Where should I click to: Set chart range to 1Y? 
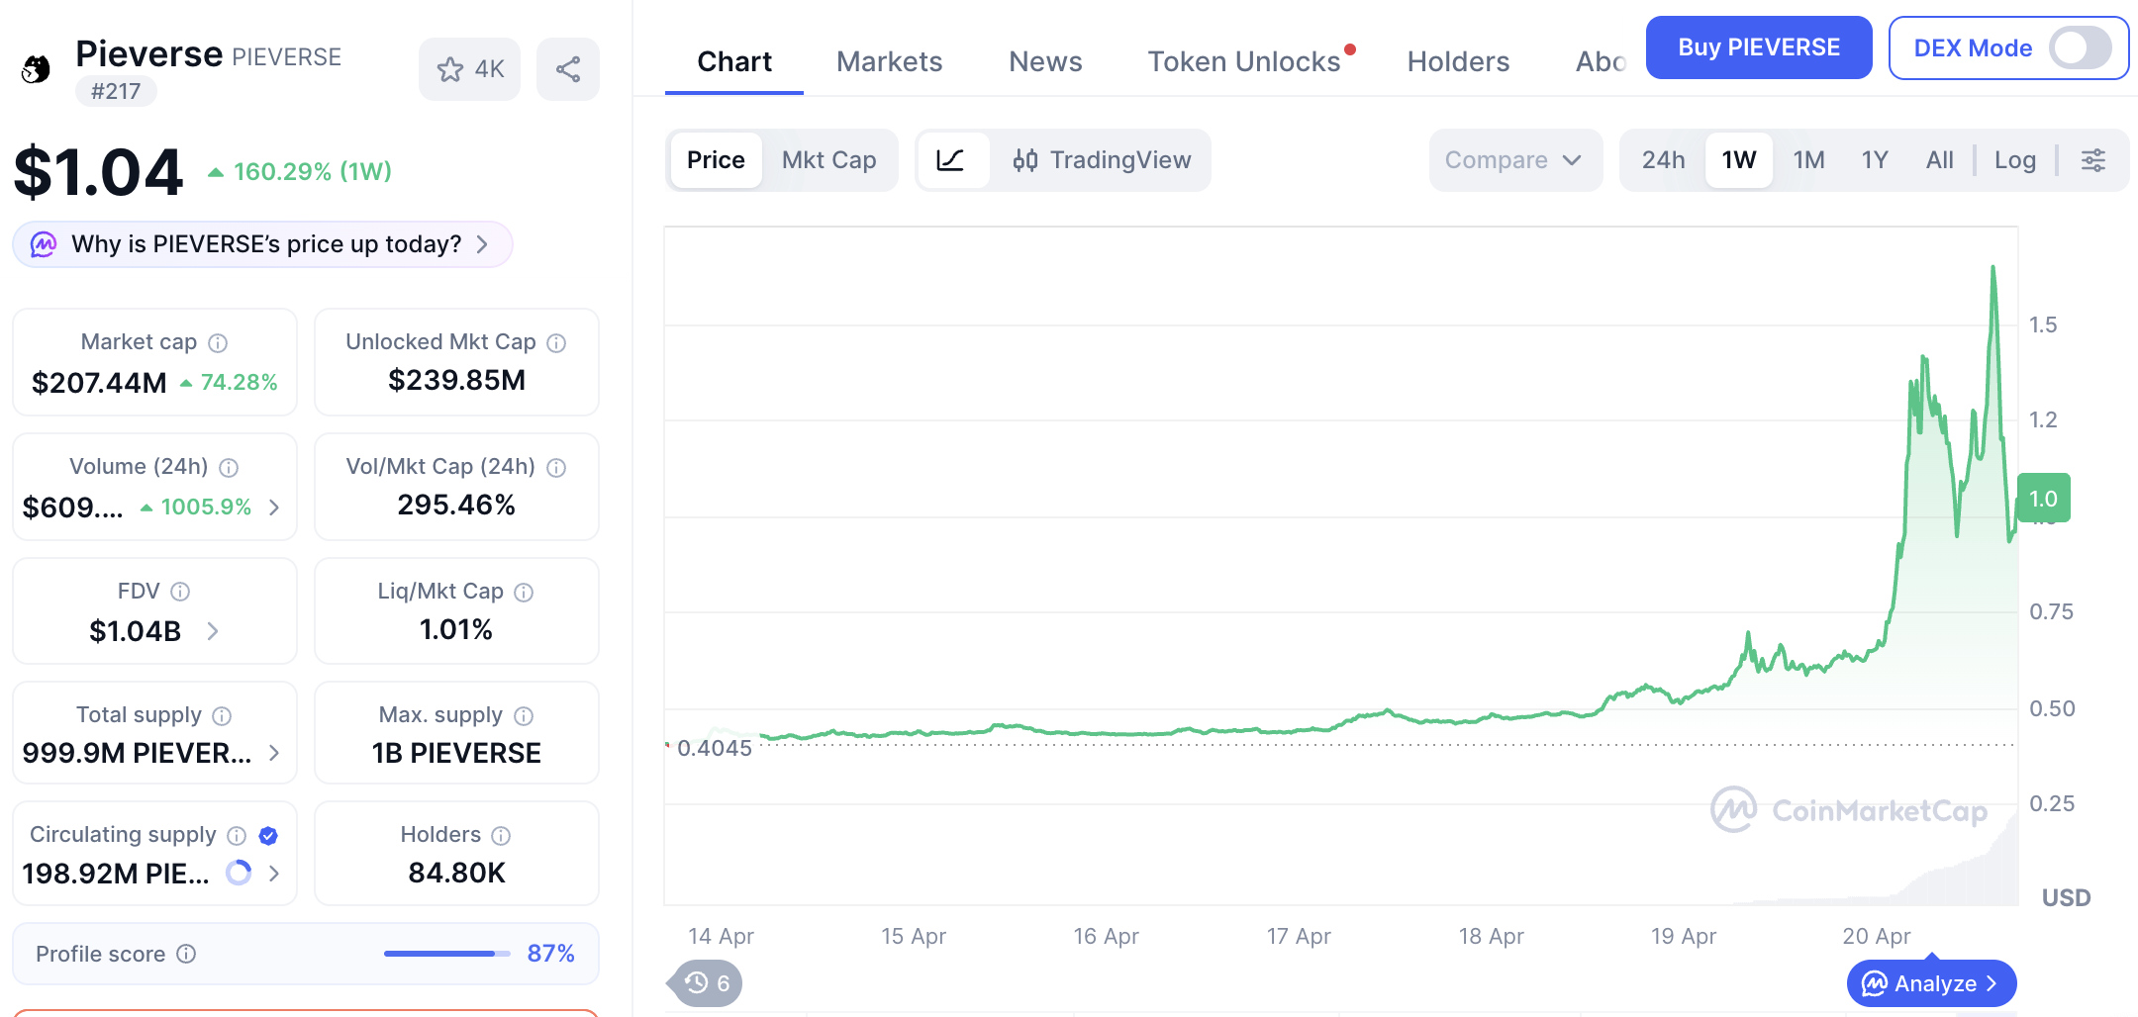coord(1876,160)
